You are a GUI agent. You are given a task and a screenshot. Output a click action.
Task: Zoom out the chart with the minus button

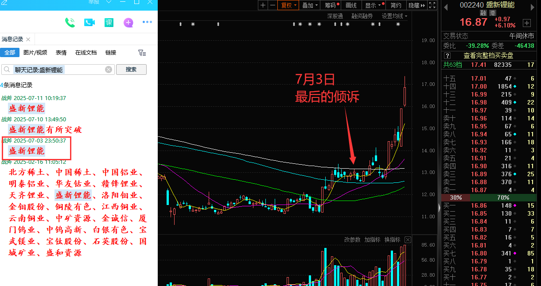click(x=272, y=5)
